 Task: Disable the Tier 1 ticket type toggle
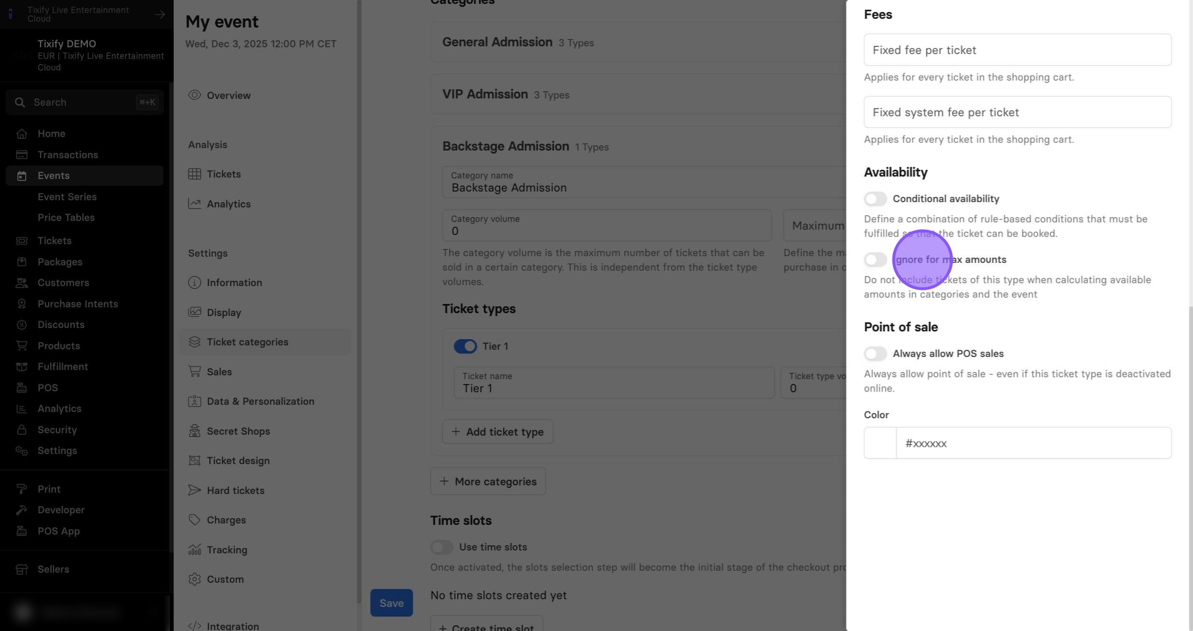(465, 346)
